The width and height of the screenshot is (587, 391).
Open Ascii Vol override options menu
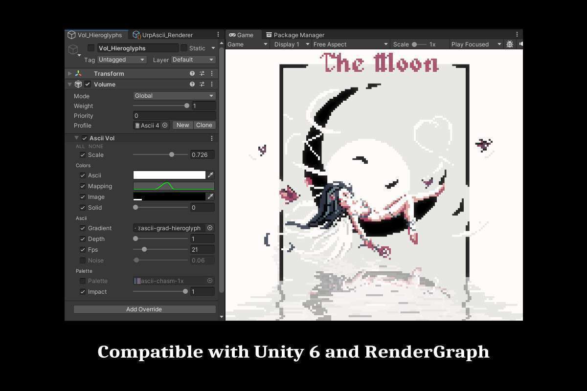pyautogui.click(x=212, y=138)
